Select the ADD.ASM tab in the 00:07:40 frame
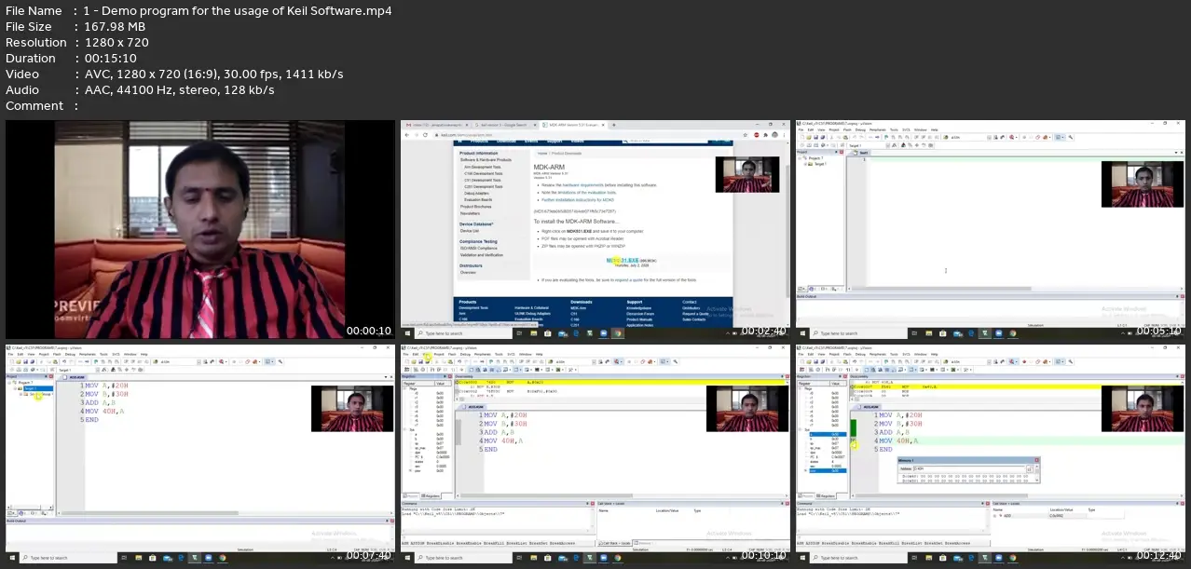 (75, 377)
